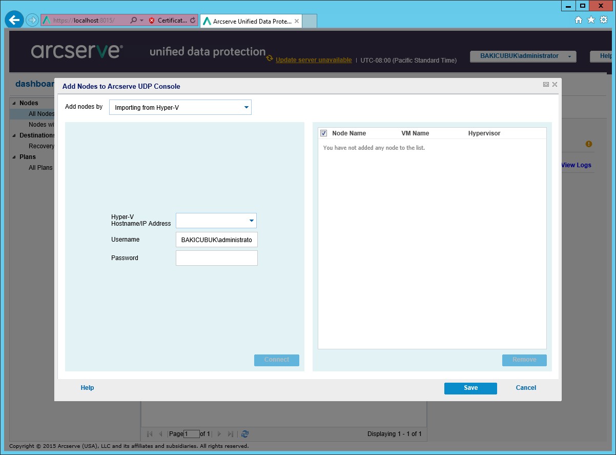
Task: Select the Recovery item under Destinations
Action: 41,146
